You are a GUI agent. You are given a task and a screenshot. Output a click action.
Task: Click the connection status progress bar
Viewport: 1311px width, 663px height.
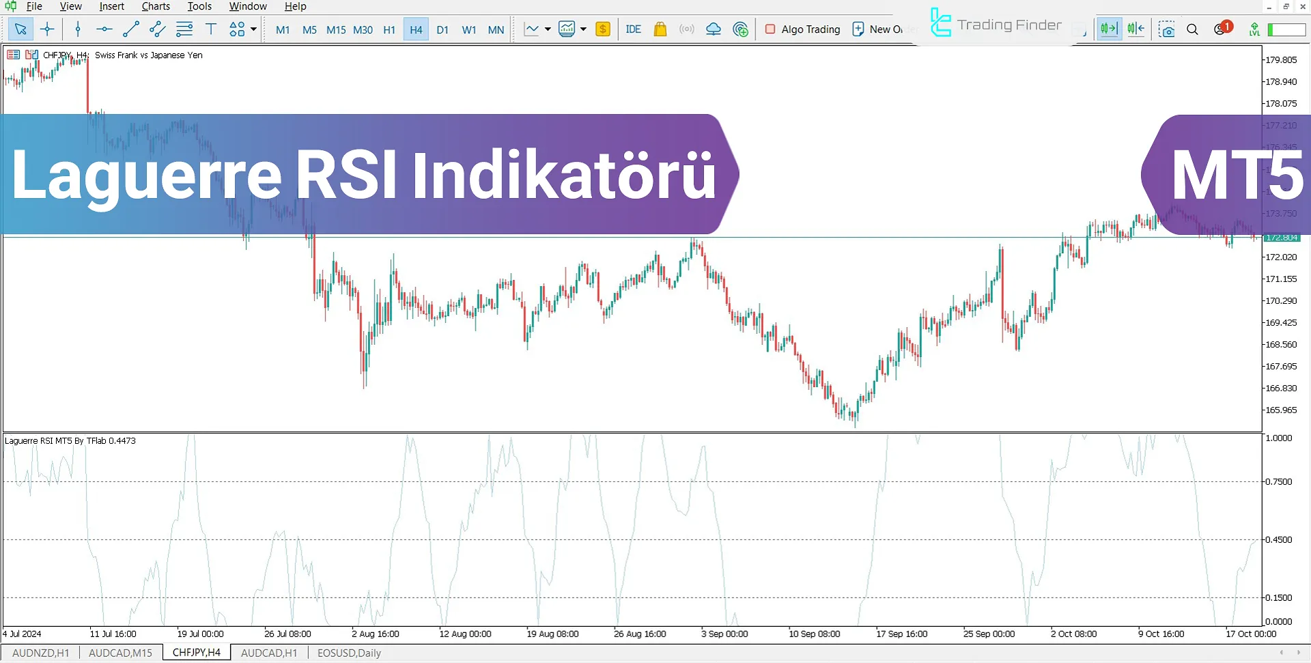[x=1286, y=29]
